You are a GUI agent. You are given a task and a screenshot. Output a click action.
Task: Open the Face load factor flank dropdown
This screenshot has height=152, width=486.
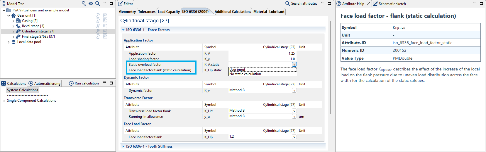pyautogui.click(x=294, y=137)
